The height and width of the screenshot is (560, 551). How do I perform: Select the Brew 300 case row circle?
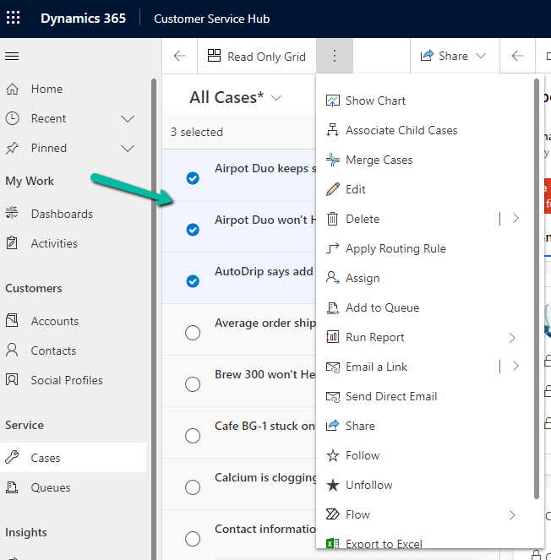click(193, 384)
